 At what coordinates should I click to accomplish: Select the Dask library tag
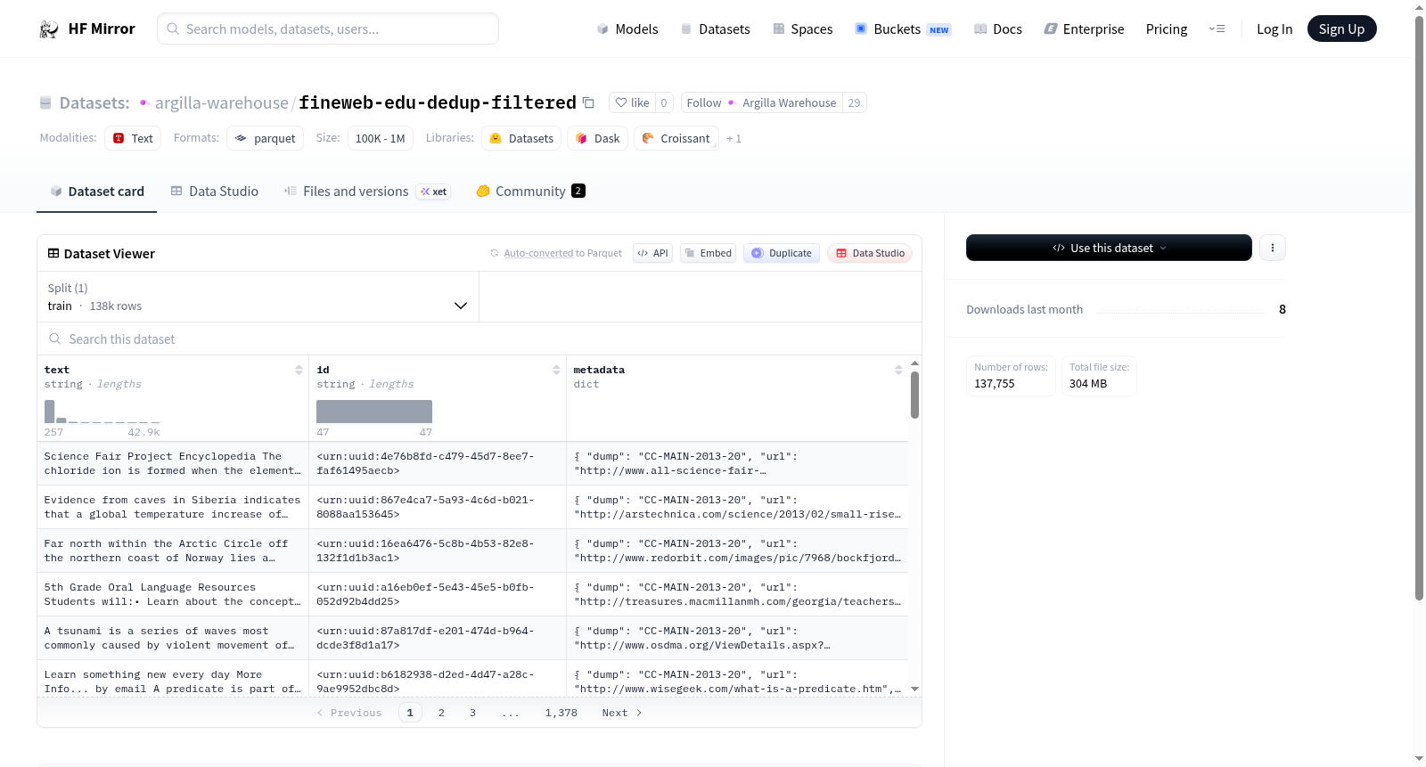click(597, 138)
